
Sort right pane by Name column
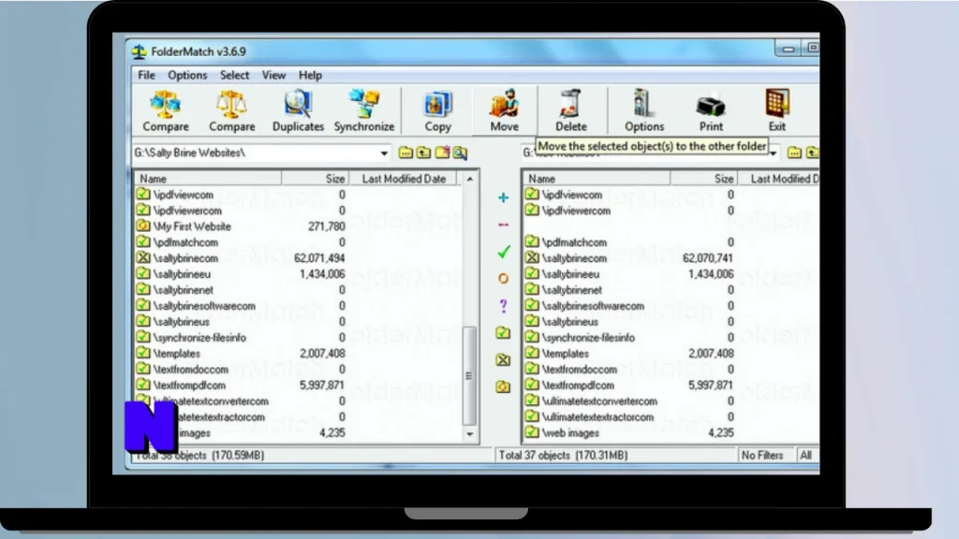[597, 179]
